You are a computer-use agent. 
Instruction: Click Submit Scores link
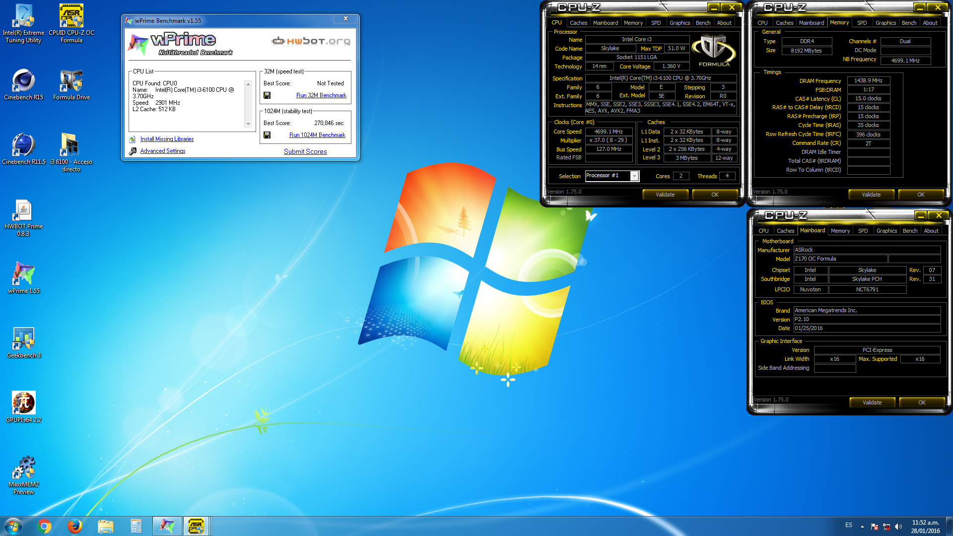point(305,151)
